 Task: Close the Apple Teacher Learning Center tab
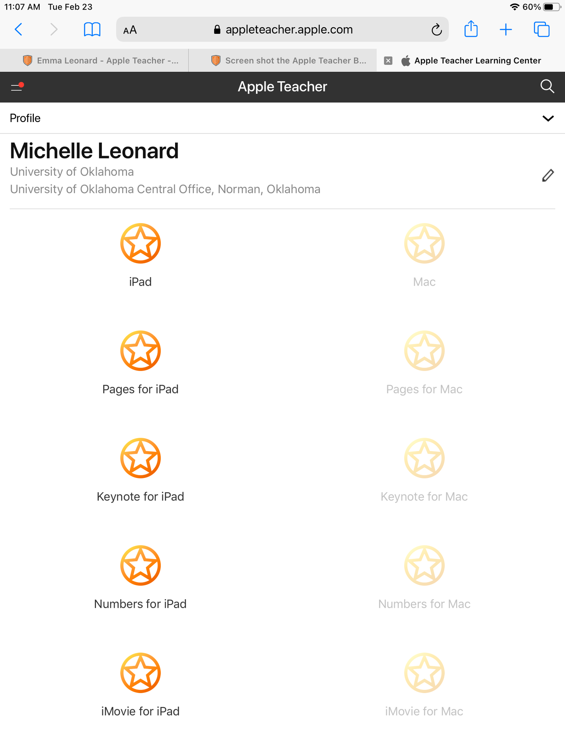tap(388, 61)
